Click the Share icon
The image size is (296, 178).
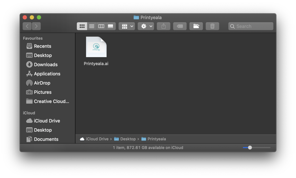163,26
